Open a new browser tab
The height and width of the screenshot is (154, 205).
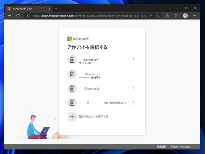pyautogui.click(x=56, y=9)
